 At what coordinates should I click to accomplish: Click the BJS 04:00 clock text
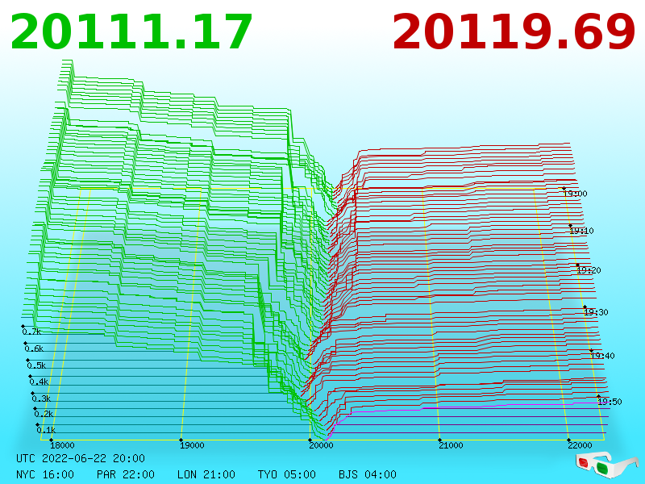[x=368, y=474]
